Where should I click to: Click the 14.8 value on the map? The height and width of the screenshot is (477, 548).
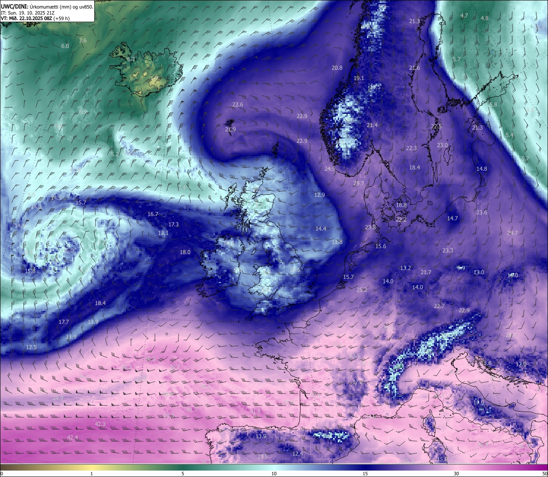[x=482, y=169]
